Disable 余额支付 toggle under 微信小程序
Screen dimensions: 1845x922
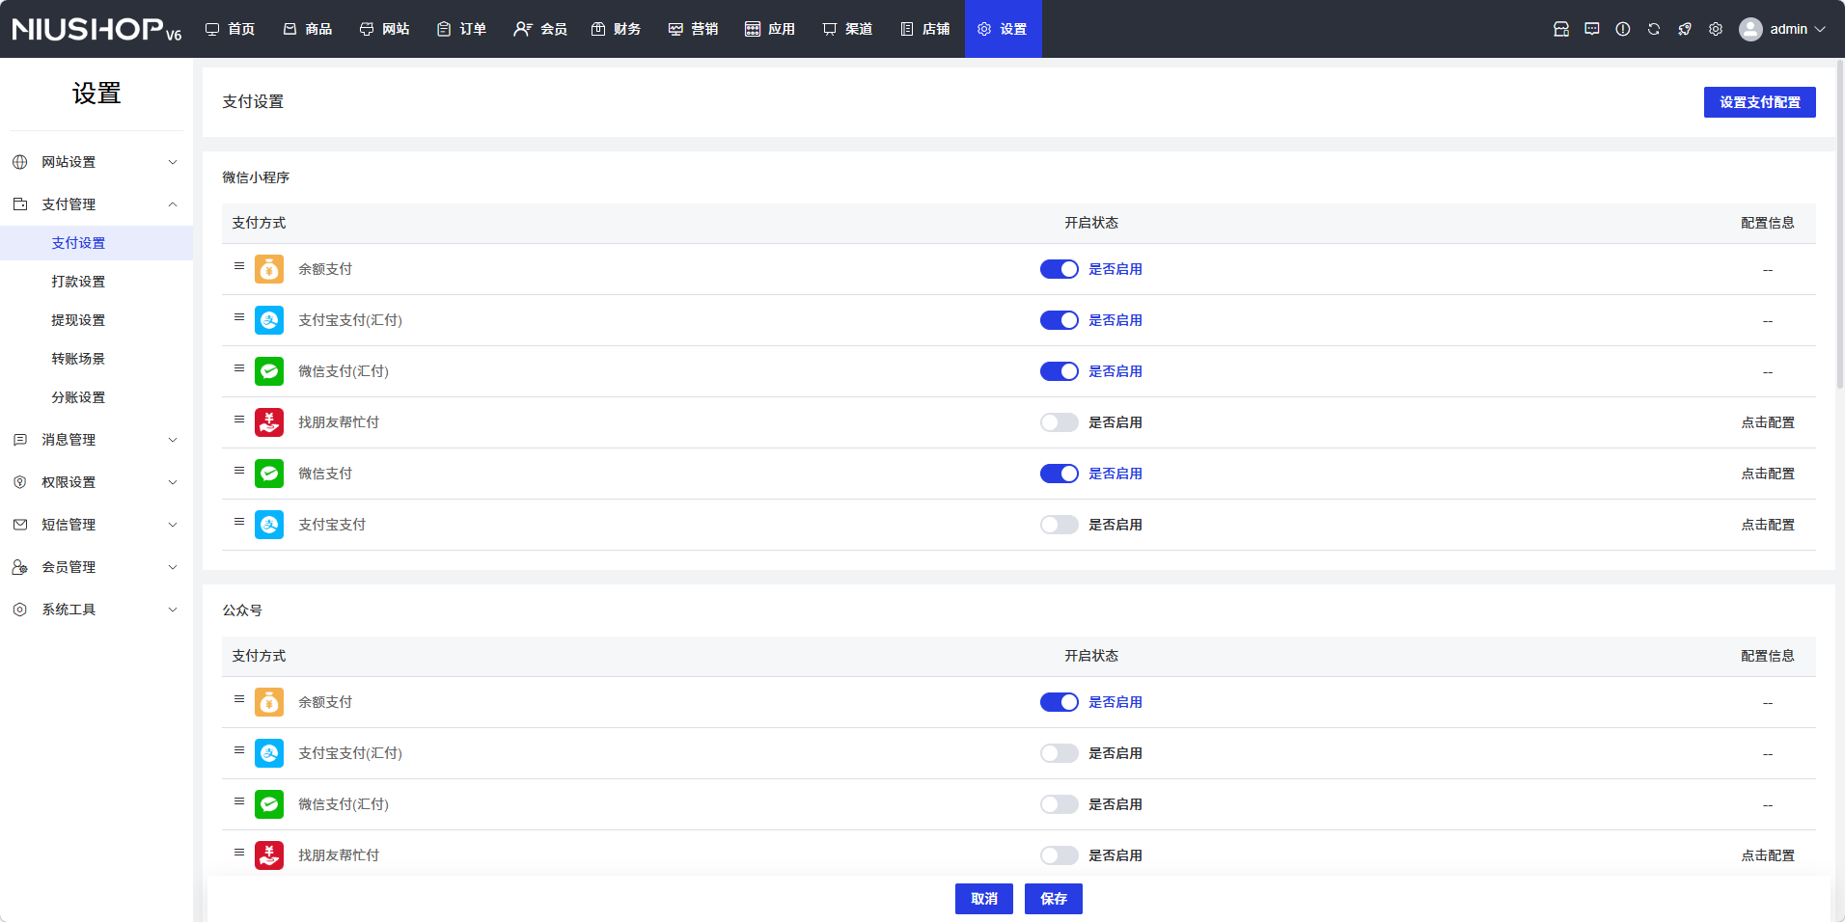(x=1059, y=269)
